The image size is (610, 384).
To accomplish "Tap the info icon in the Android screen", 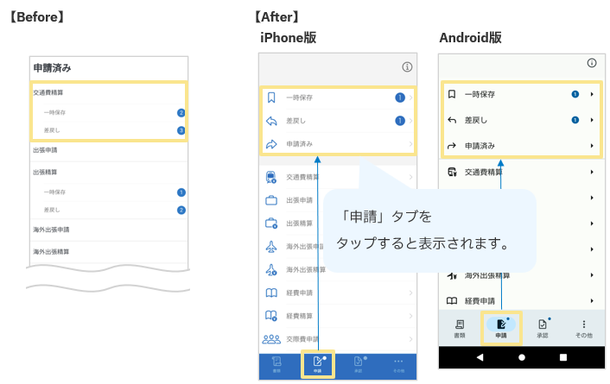I will [x=591, y=63].
